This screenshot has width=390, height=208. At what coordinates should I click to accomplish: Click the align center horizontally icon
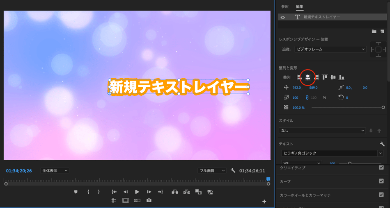pyautogui.click(x=307, y=77)
